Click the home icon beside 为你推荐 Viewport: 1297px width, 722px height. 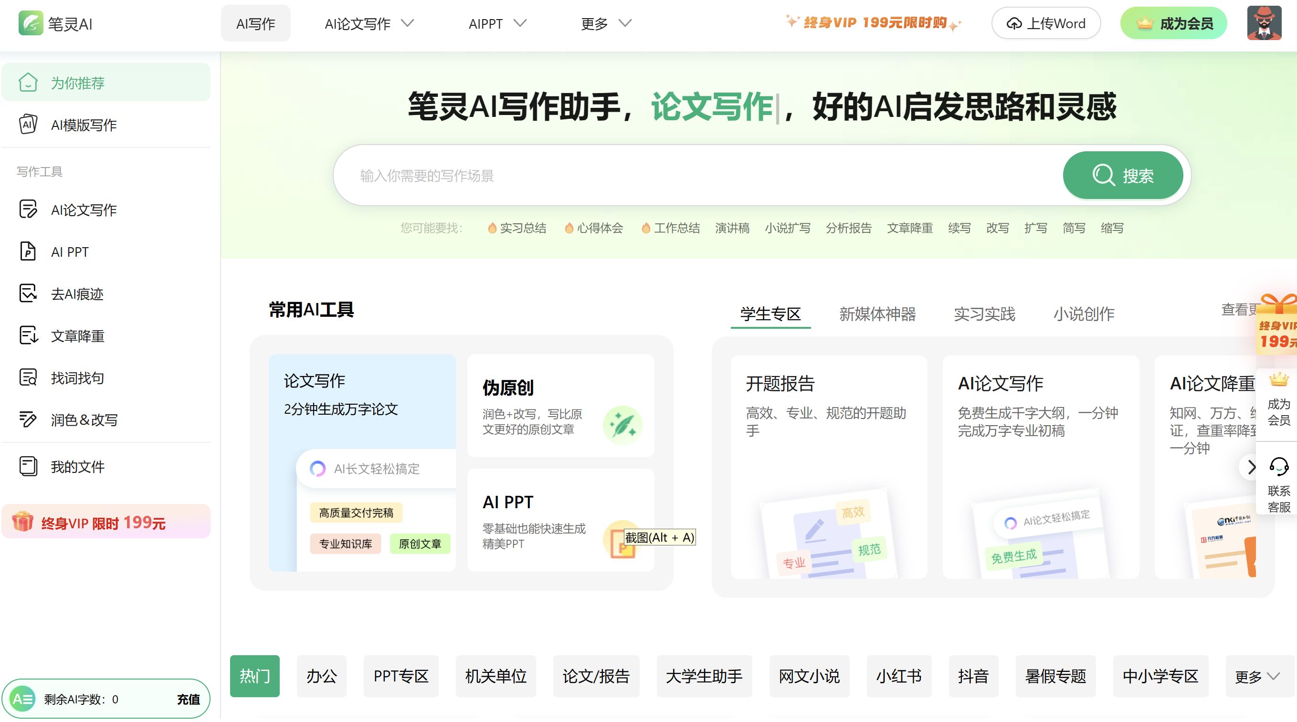[28, 82]
